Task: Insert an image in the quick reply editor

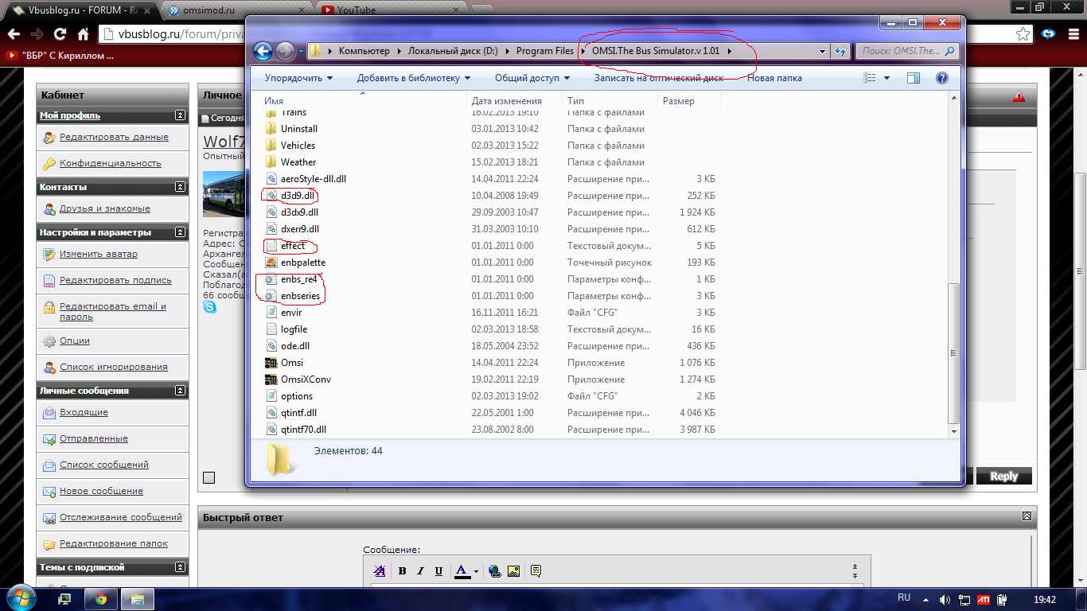Action: coord(513,570)
